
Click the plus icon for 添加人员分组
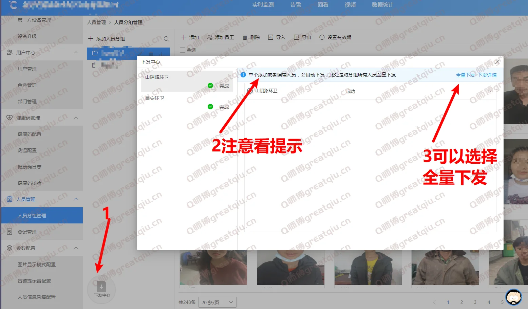coord(91,39)
